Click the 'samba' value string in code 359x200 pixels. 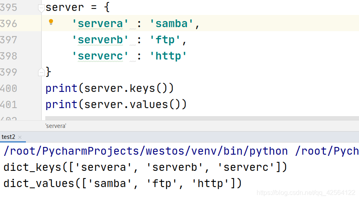172,23
